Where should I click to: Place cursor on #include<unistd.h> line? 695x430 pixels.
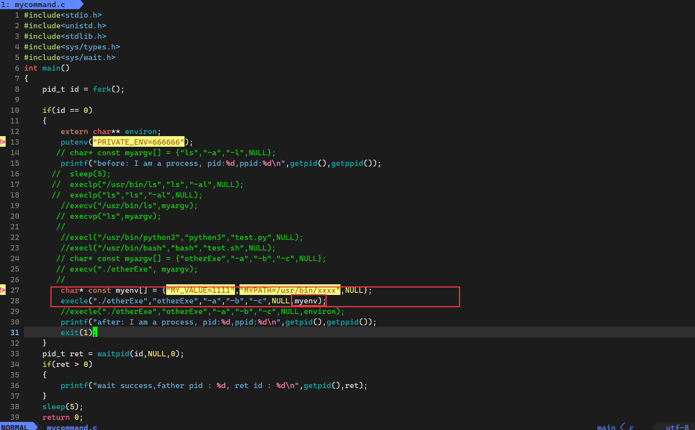[65, 26]
